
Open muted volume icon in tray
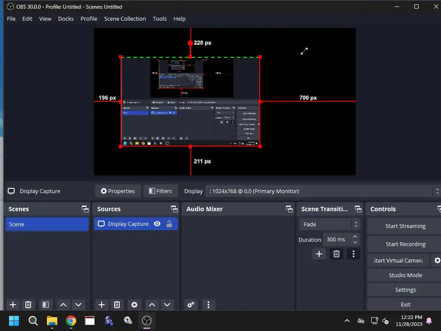pos(385,321)
